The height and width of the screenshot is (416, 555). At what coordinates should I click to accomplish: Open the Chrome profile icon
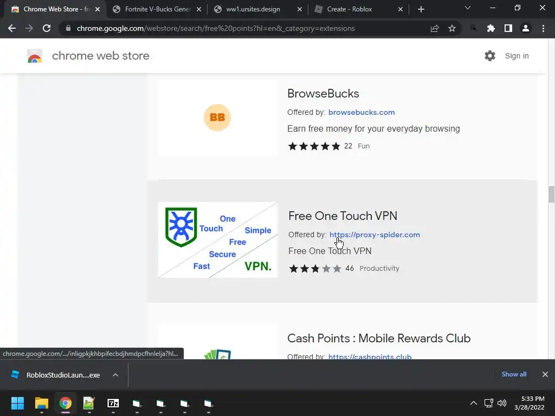pyautogui.click(x=526, y=28)
